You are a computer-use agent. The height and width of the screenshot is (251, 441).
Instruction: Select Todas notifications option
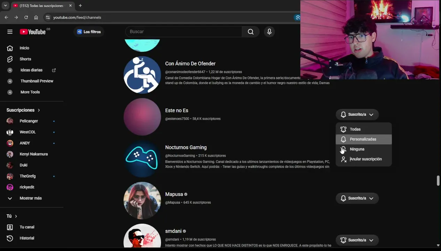(x=364, y=129)
